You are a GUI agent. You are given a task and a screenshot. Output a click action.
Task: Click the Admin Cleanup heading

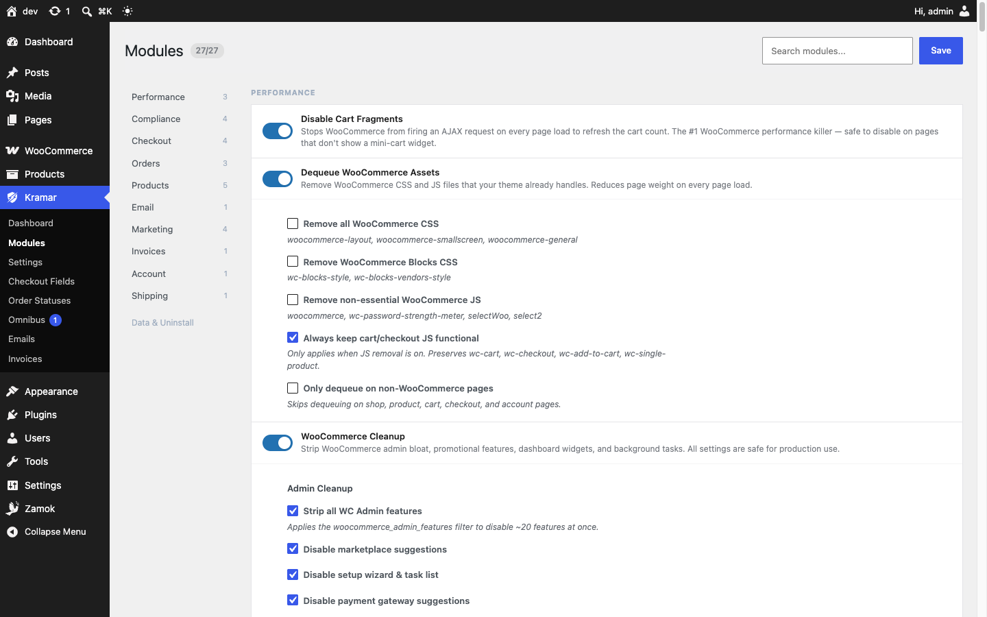(x=320, y=489)
